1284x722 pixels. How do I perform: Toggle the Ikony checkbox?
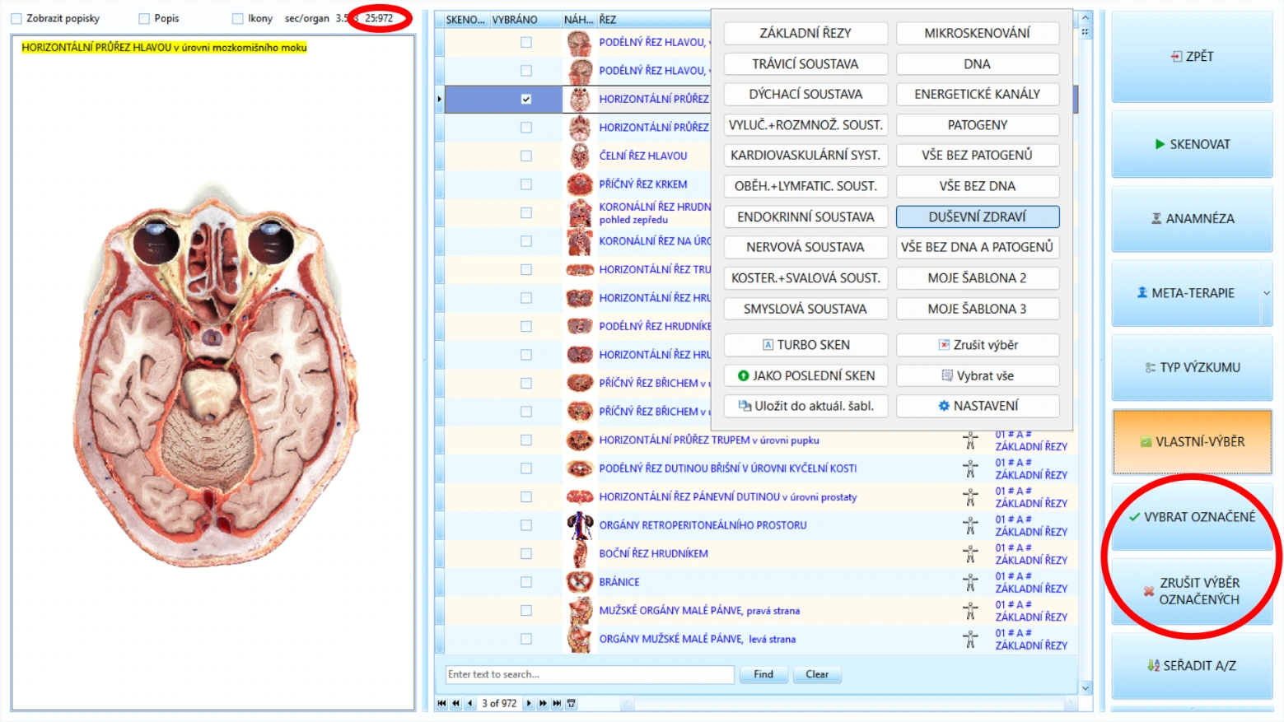coord(238,18)
